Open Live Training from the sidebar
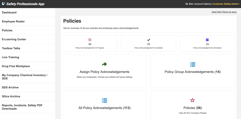This screenshot has width=241, height=119. [28, 57]
